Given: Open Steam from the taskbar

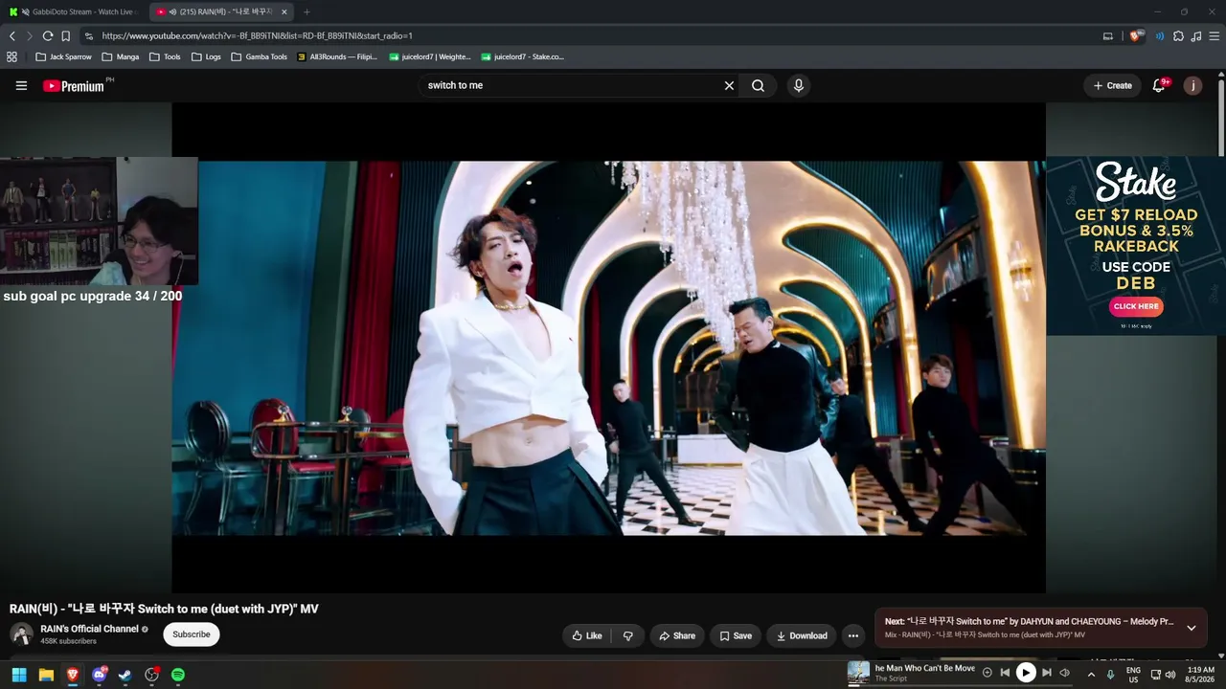Looking at the screenshot, I should [x=125, y=675].
